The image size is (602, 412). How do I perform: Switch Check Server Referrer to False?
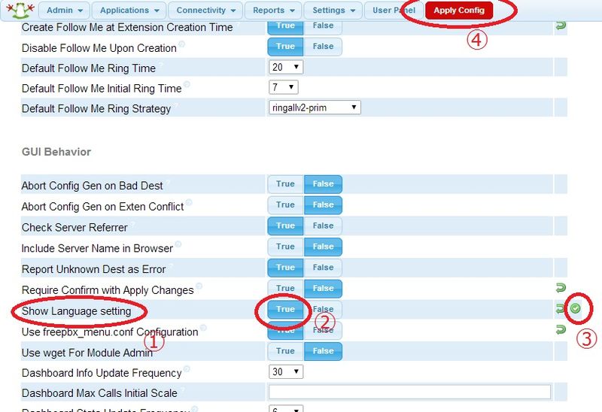point(323,226)
